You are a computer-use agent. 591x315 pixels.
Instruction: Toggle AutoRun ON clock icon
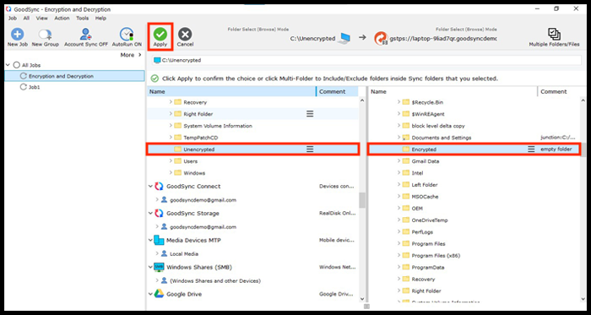[x=127, y=35]
